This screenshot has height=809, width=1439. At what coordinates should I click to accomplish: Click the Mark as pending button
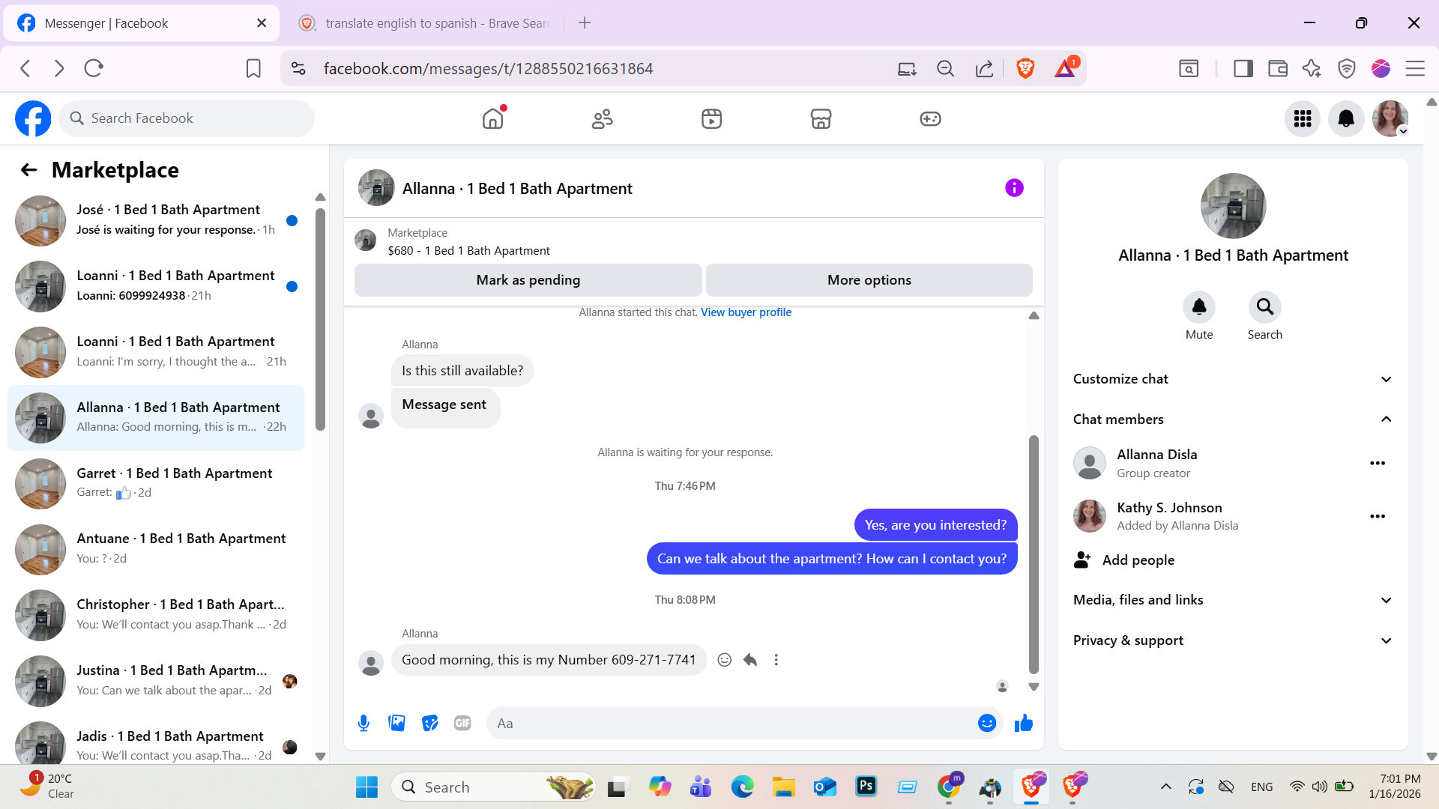528,280
